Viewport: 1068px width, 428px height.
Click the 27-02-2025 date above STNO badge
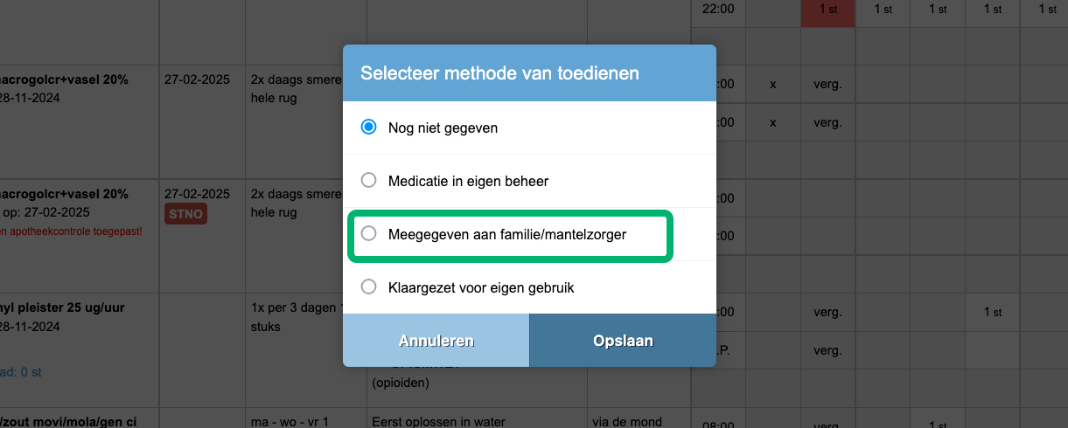click(197, 194)
